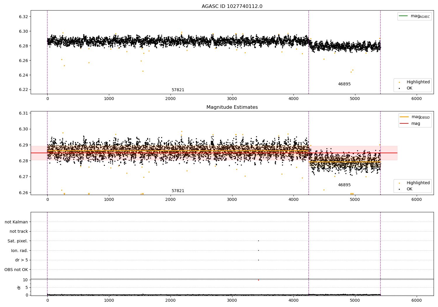Click the 'dr' y-axis label
The height and width of the screenshot is (307, 438).
click(19, 287)
